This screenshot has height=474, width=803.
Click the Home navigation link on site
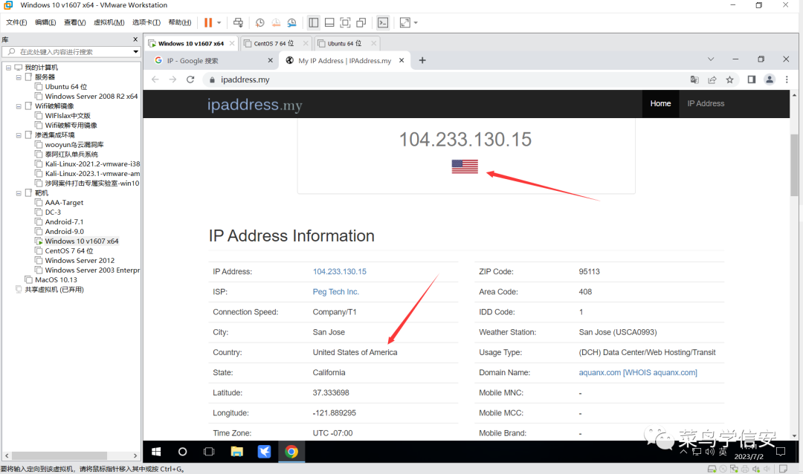661,103
